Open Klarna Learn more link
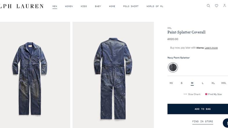Image resolution: width=228 pixels, height=128 pixels. 211,48
